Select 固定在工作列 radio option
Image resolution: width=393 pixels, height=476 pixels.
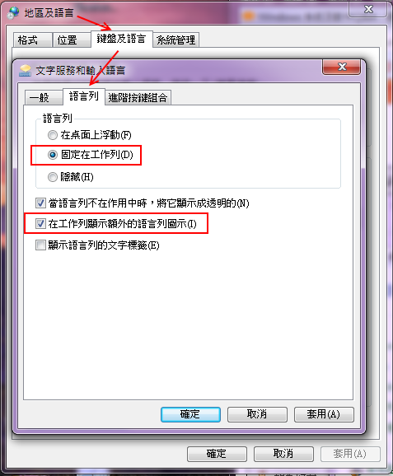tap(53, 155)
